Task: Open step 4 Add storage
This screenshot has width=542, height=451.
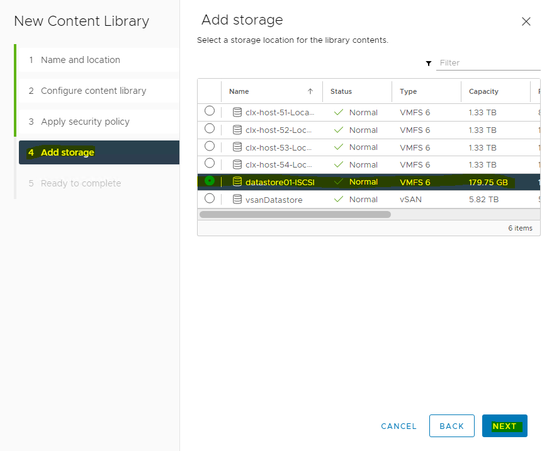Action: [x=99, y=152]
